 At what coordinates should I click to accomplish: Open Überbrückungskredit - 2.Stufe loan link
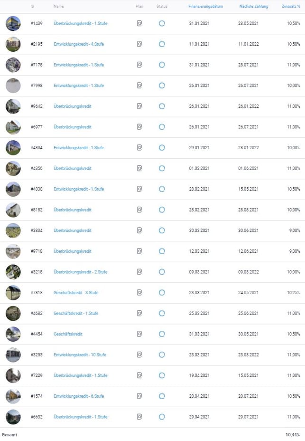tap(80, 272)
